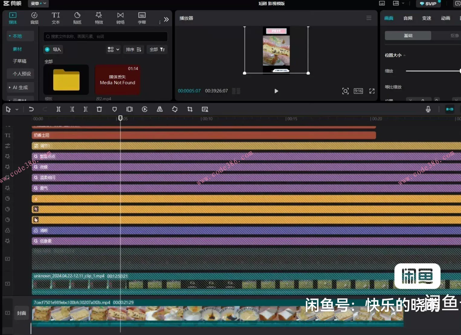
Task: Switch to the 特效 effects tab
Action: pos(99,18)
